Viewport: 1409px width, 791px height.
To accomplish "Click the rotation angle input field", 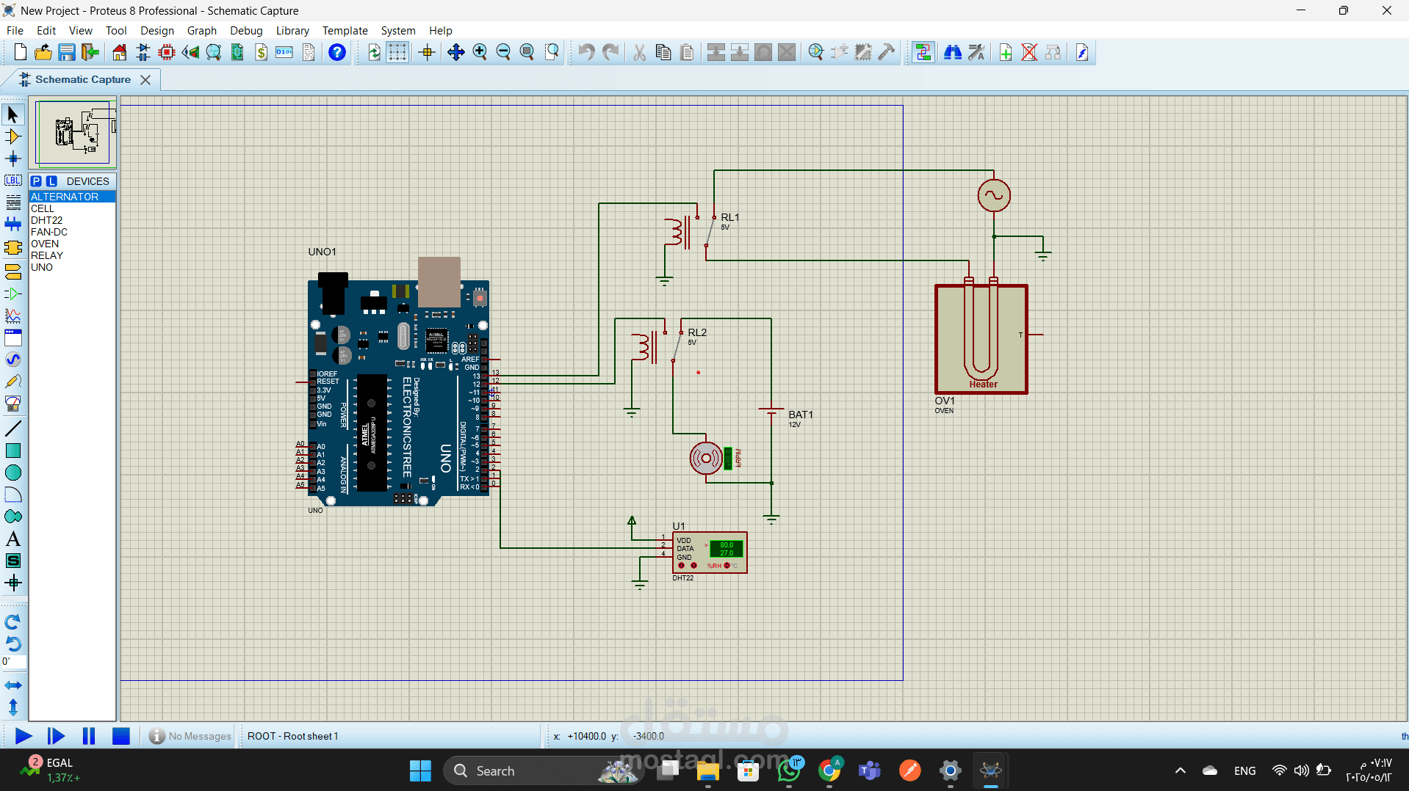I will pos(14,662).
